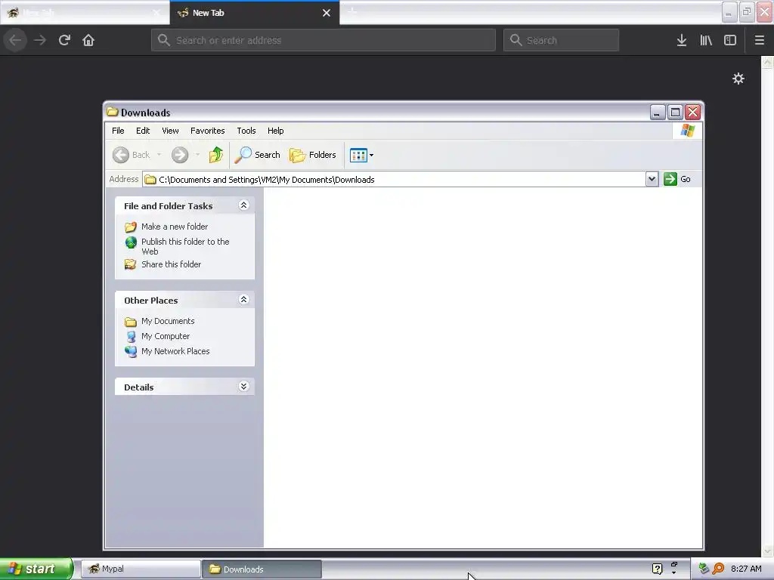Click the browser address bar
The height and width of the screenshot is (580, 774).
point(324,40)
